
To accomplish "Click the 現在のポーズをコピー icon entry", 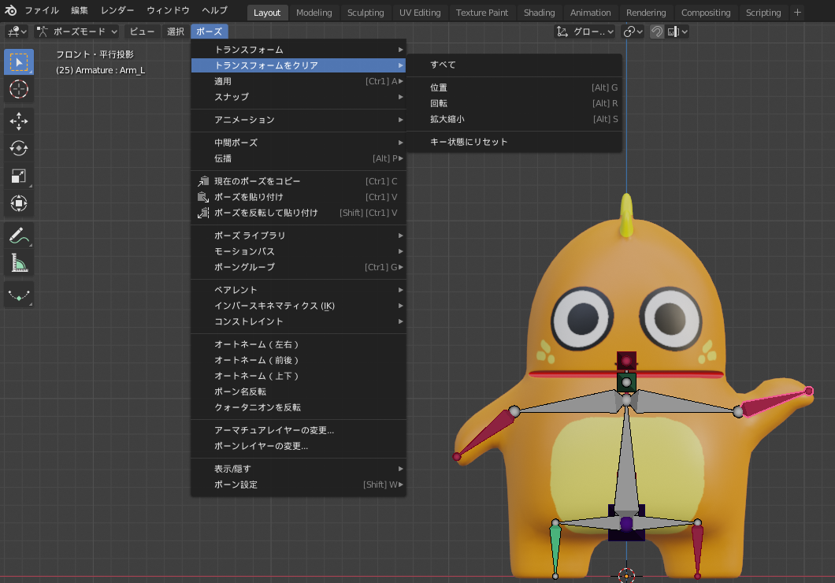I will [x=299, y=181].
